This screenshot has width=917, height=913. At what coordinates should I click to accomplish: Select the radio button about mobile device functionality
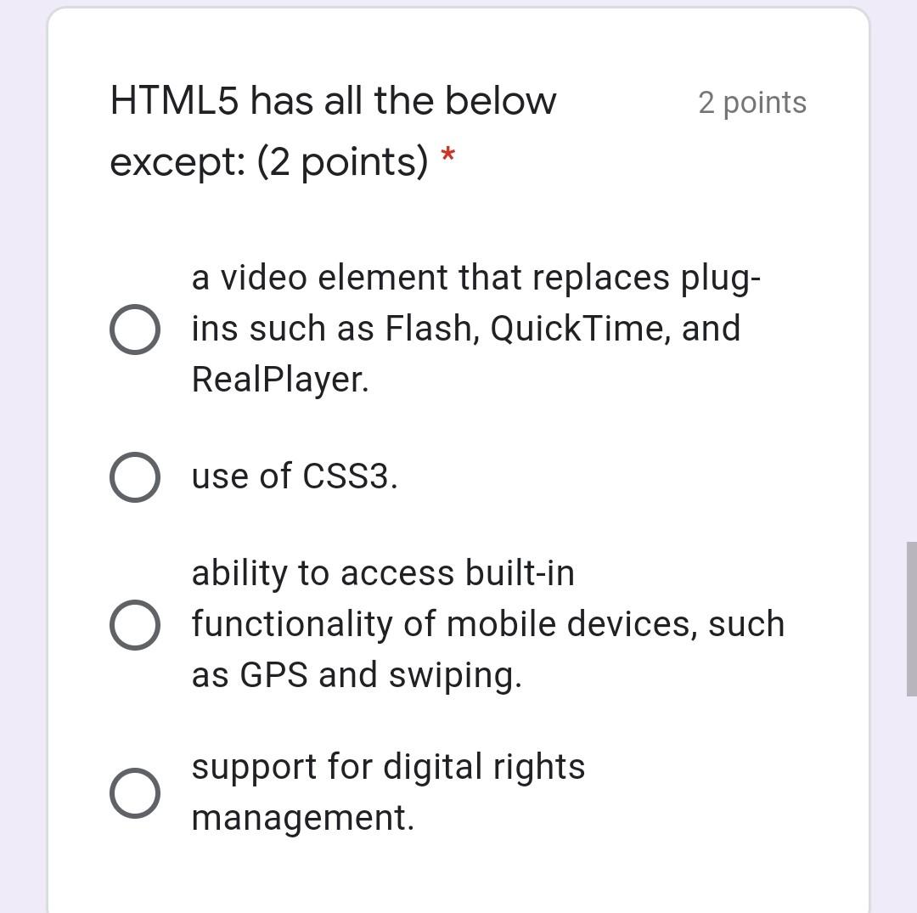(x=134, y=624)
